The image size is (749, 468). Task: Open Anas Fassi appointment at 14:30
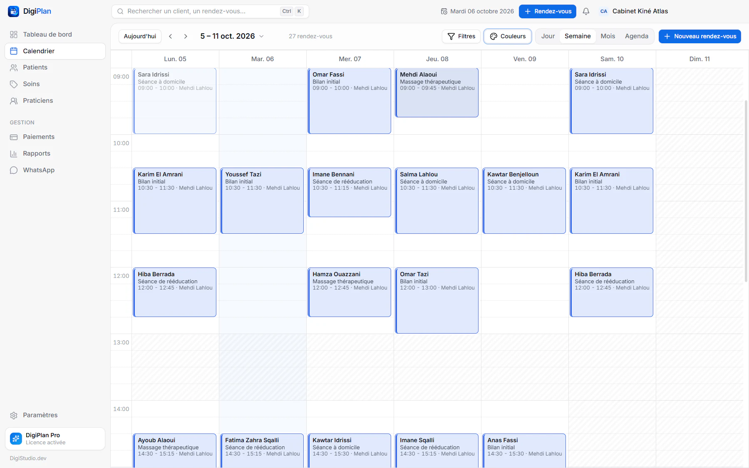point(524,451)
